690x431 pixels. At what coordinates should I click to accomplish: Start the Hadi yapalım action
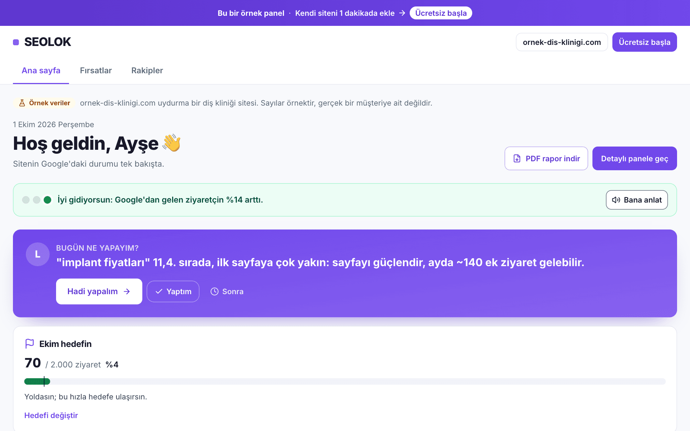point(99,291)
